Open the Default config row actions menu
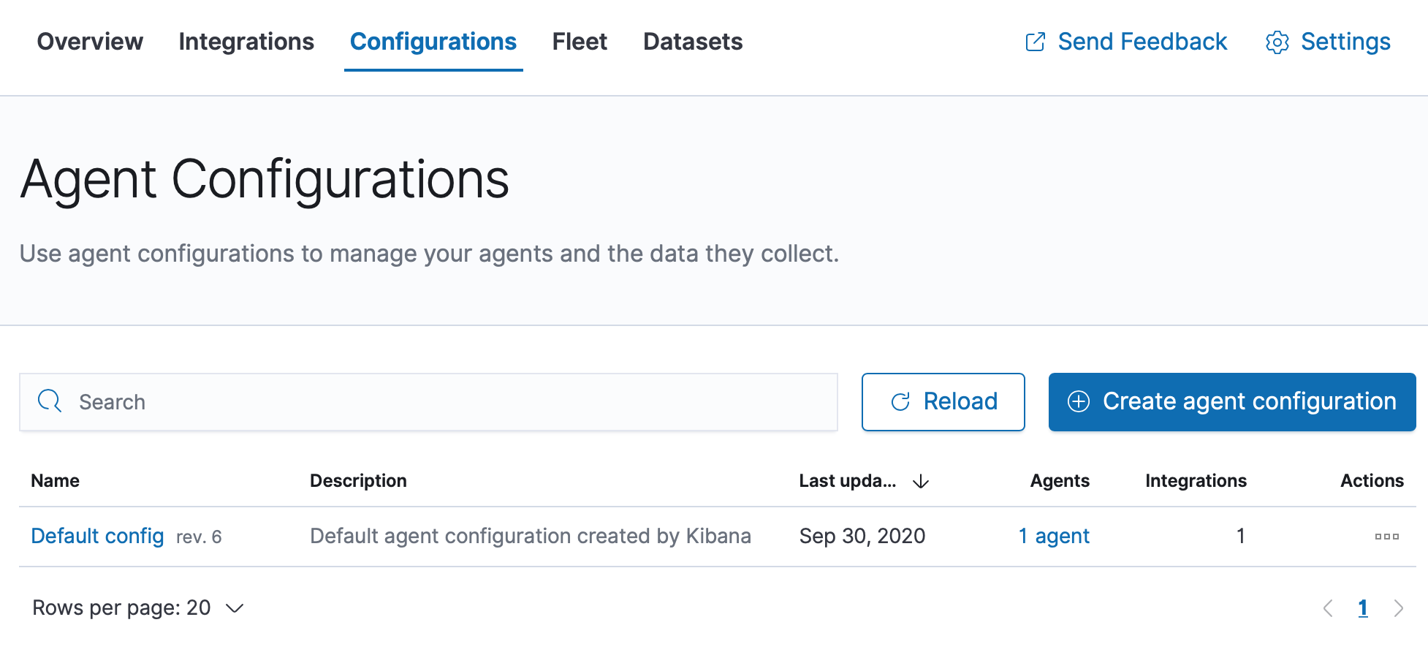Screen dimensions: 1428x655 [x=1386, y=537]
